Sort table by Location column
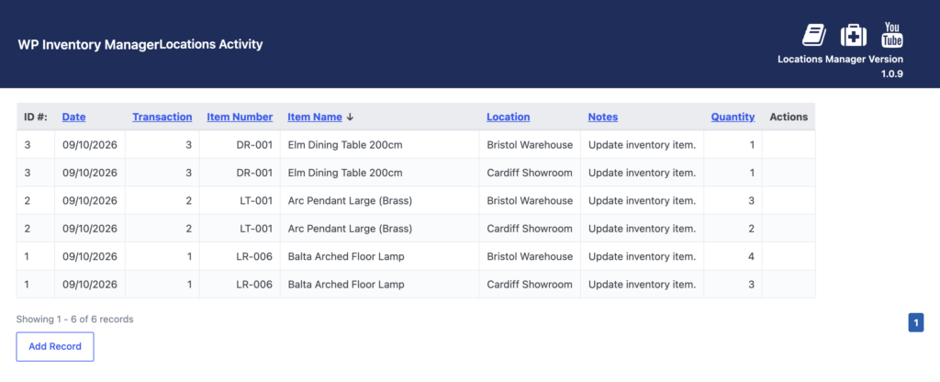Image resolution: width=940 pixels, height=382 pixels. (x=509, y=117)
